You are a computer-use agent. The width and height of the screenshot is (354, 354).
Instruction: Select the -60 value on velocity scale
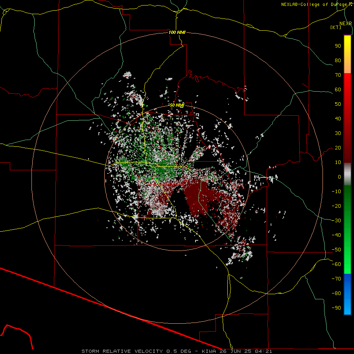pyautogui.click(x=336, y=264)
